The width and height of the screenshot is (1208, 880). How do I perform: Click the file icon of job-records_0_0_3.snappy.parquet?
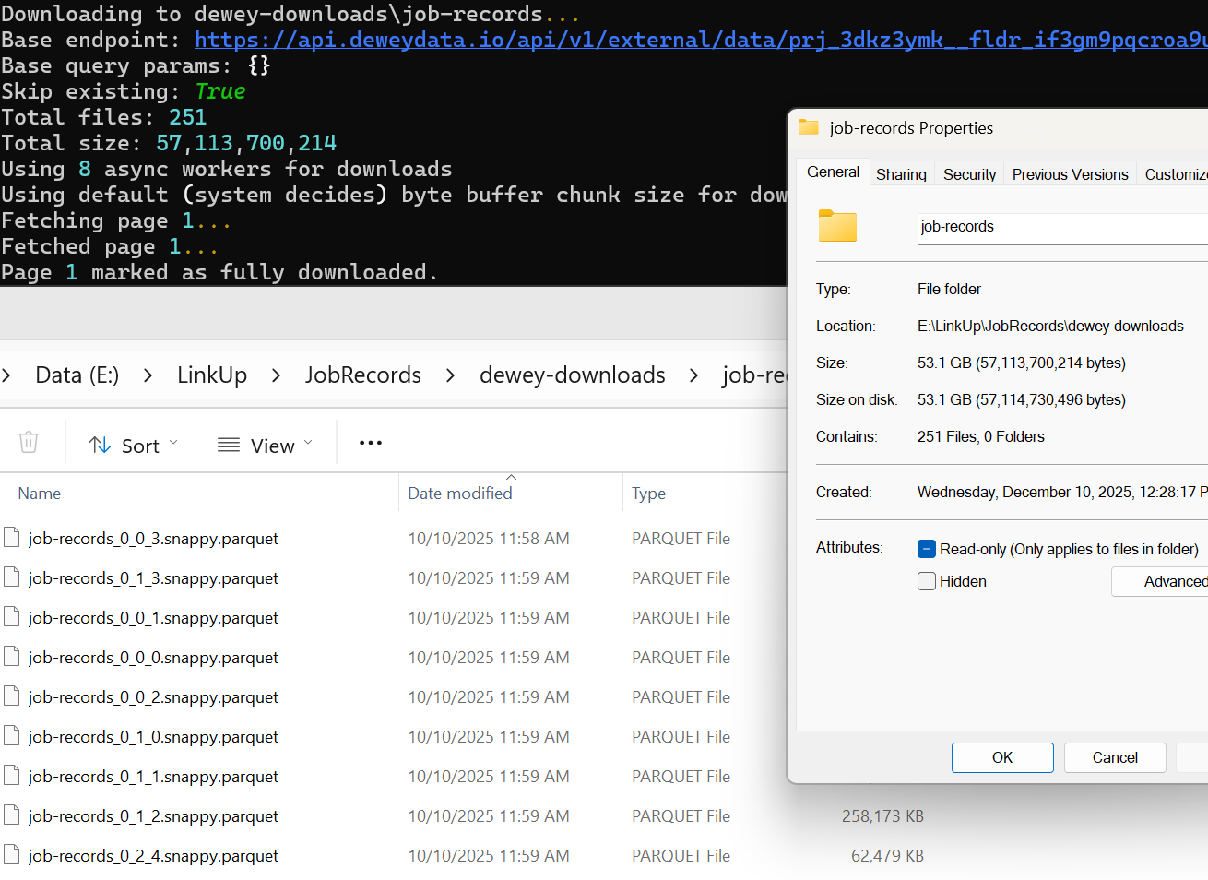point(12,538)
